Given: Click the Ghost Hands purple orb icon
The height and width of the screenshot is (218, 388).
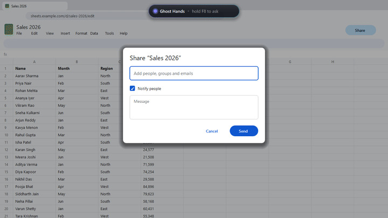Looking at the screenshot, I should click(x=155, y=11).
